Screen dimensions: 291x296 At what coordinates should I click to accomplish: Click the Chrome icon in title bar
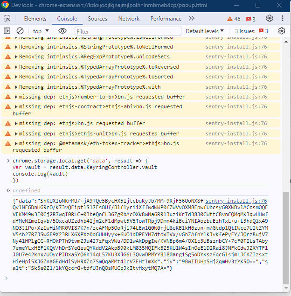click(x=5, y=5)
